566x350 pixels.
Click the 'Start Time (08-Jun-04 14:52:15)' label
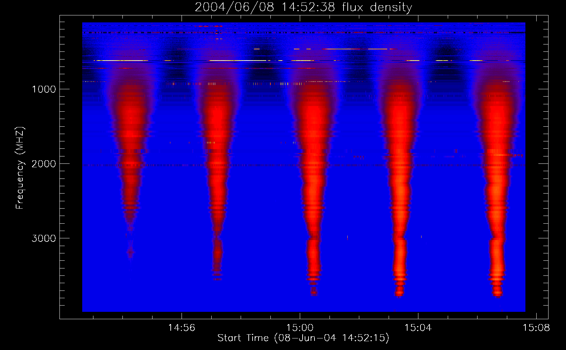coord(303,338)
